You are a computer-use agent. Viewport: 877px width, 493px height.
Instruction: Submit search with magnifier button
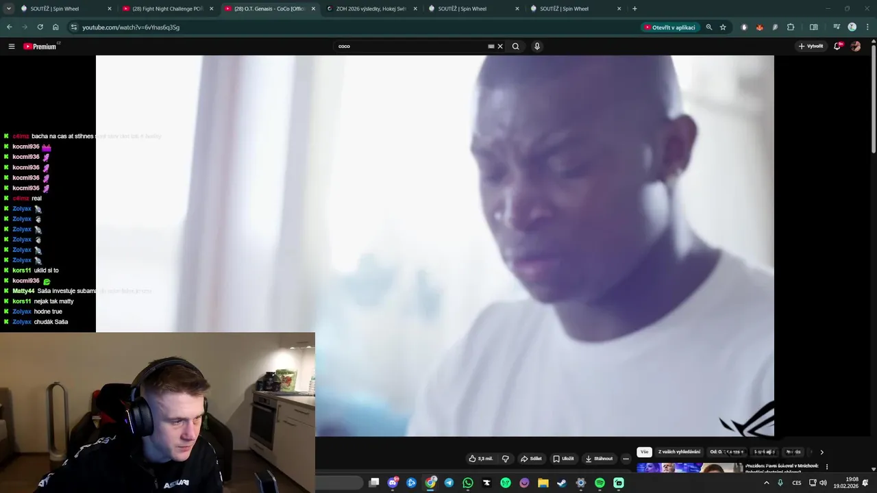tap(516, 47)
